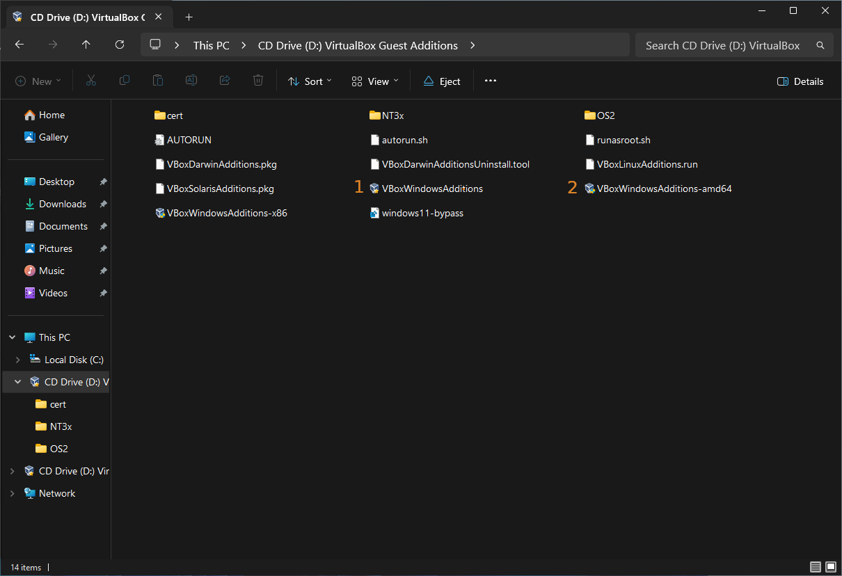The width and height of the screenshot is (842, 576).
Task: Open the New dropdown menu
Action: point(38,81)
